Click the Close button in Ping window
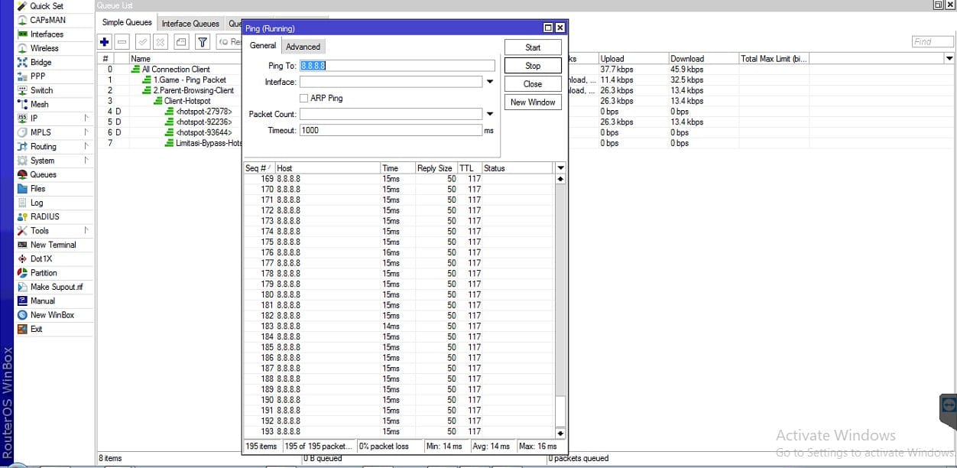 click(x=533, y=84)
